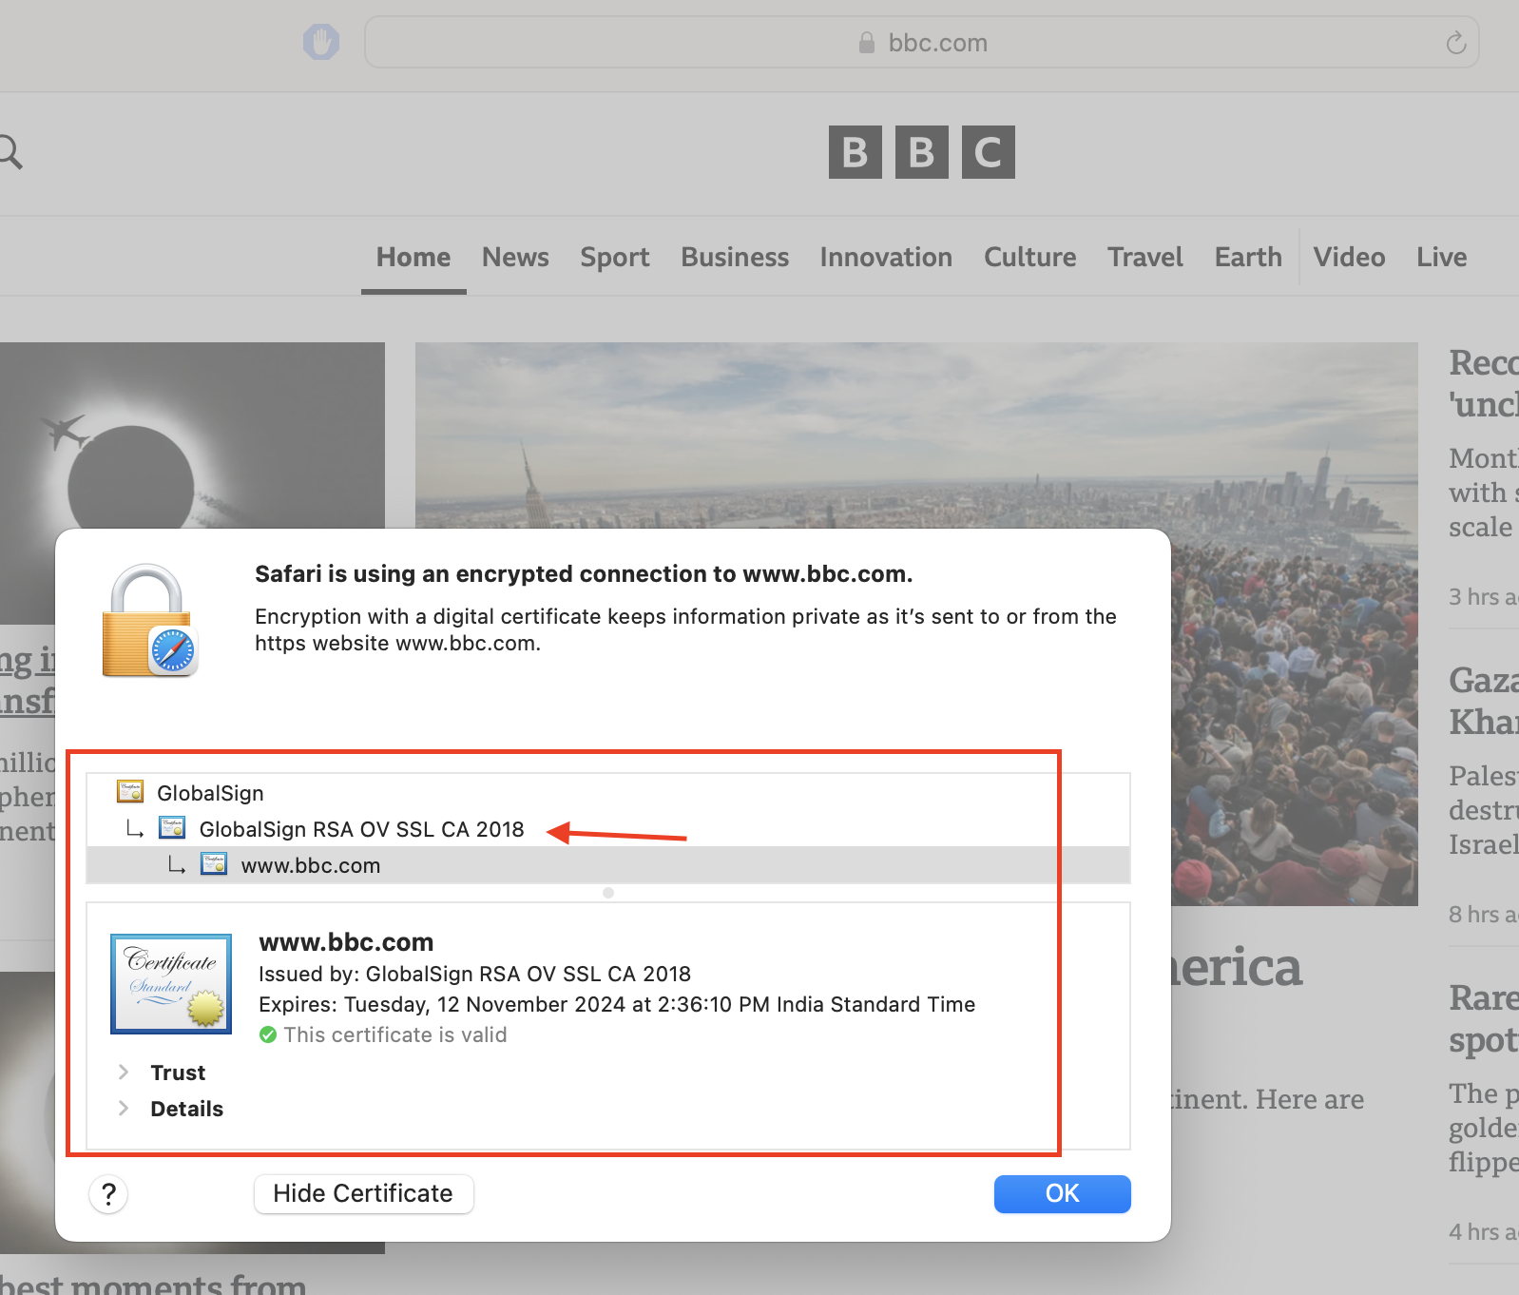Click the Safari padlock icon in dialog
The height and width of the screenshot is (1295, 1519).
pyautogui.click(x=149, y=621)
